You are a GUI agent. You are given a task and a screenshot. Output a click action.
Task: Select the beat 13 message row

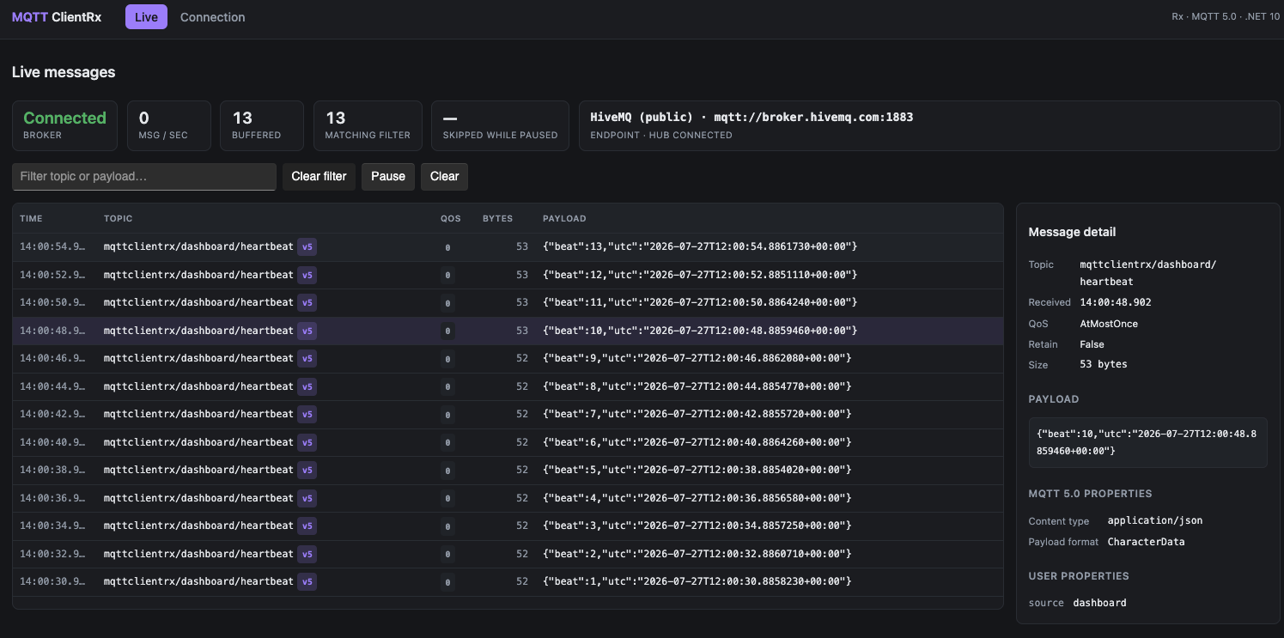pyautogui.click(x=508, y=247)
